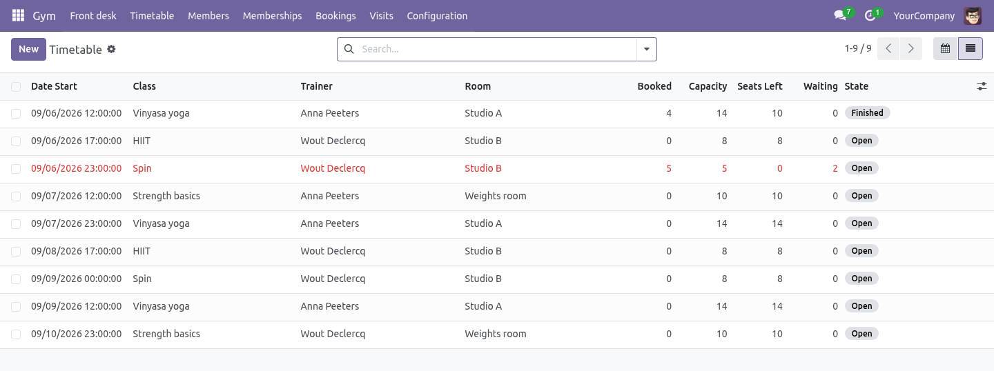
Task: Select the 09/08/2026 17:00:00 HIIT checkbox
Action: pyautogui.click(x=16, y=252)
